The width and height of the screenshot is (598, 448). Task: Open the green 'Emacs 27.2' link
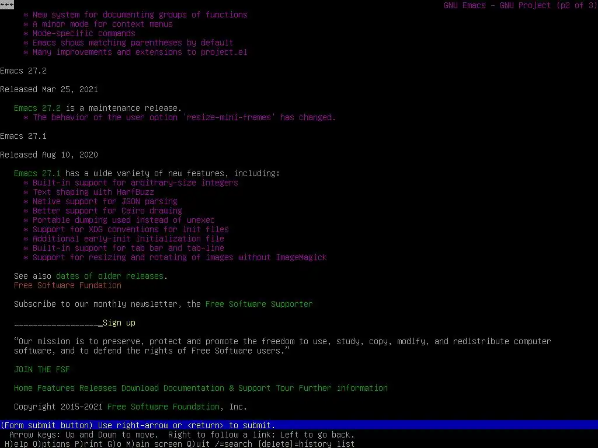37,108
